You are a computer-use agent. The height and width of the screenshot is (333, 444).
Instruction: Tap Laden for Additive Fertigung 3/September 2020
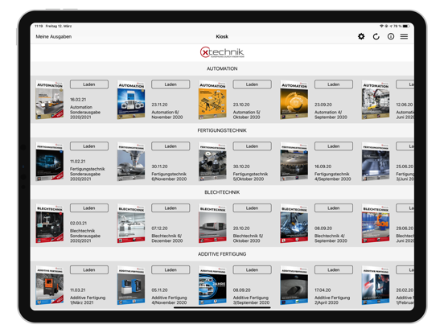point(252,269)
